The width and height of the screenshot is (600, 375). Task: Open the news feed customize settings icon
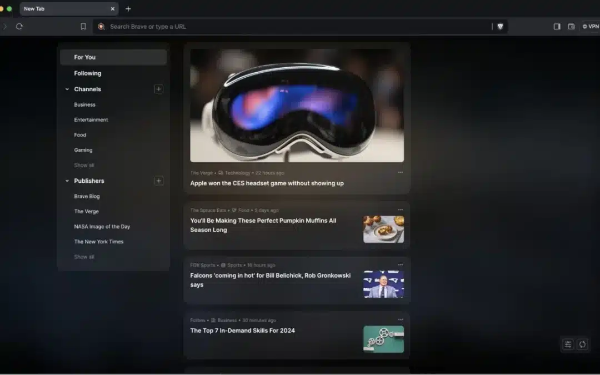(568, 344)
